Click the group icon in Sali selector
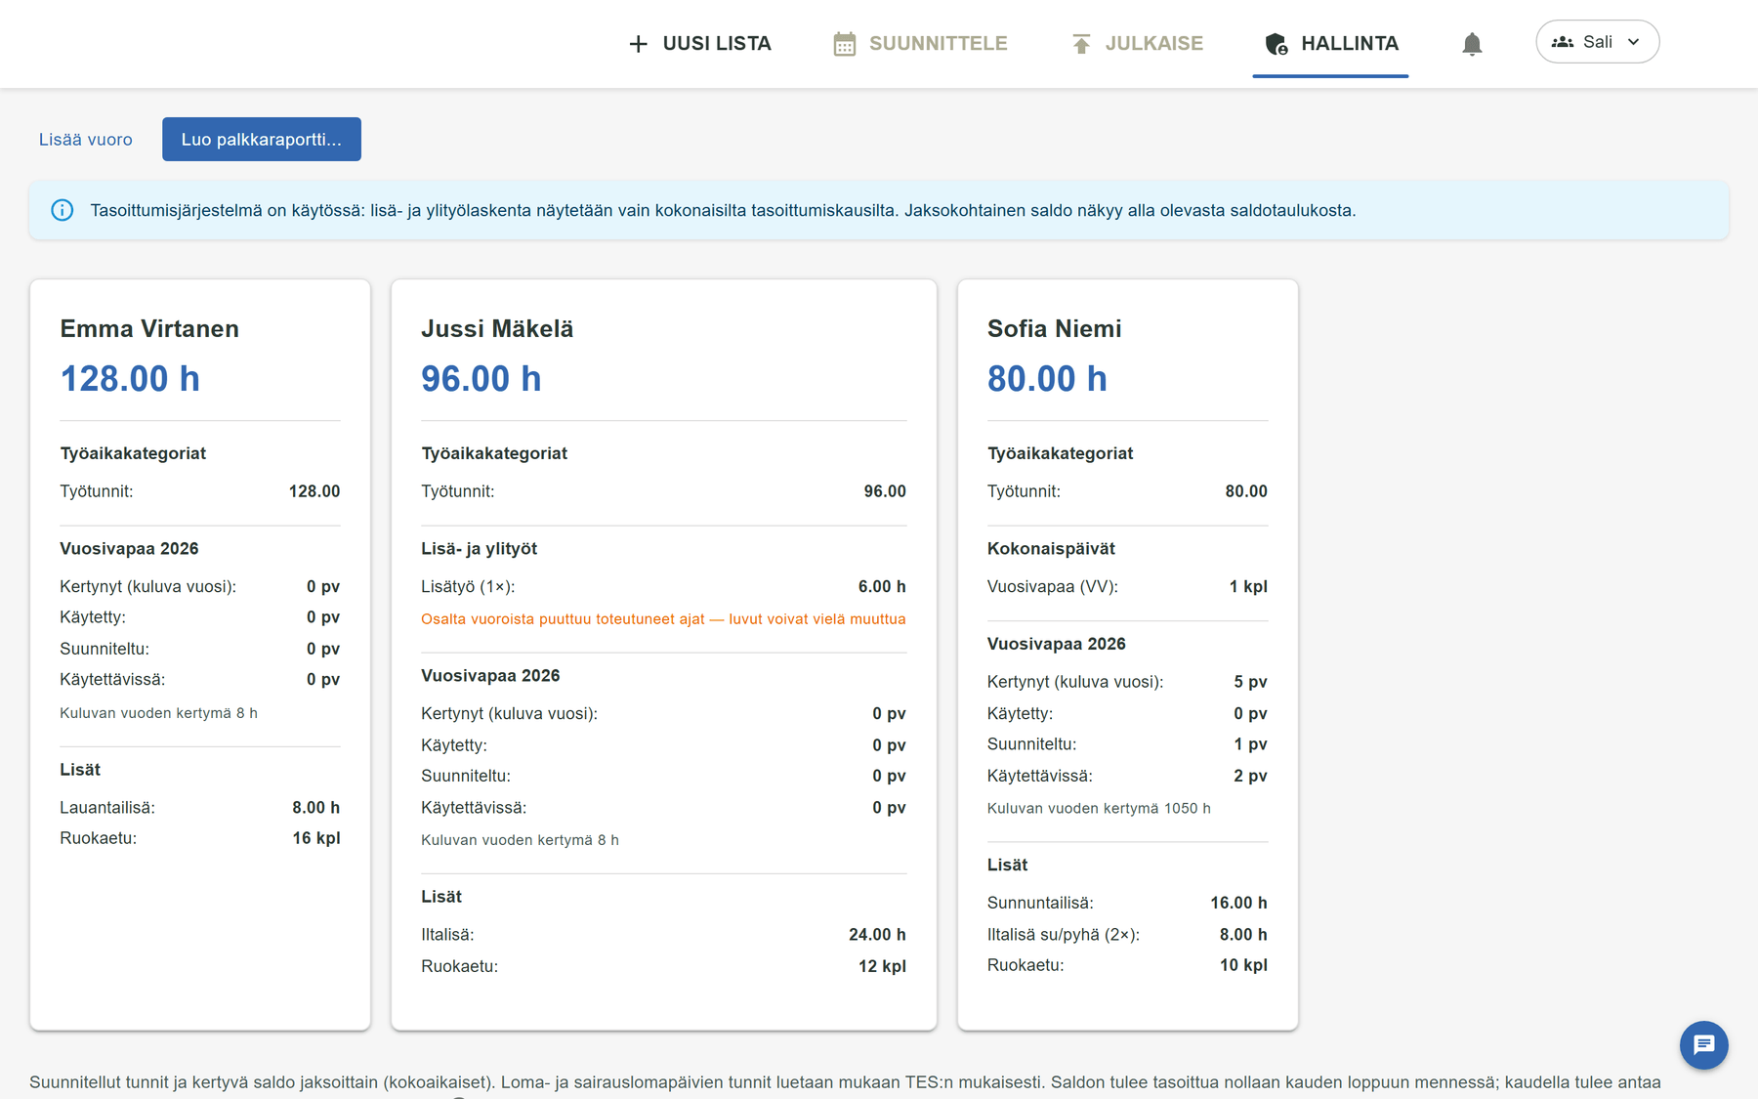Screen dimensions: 1758x1099 click(x=1563, y=42)
